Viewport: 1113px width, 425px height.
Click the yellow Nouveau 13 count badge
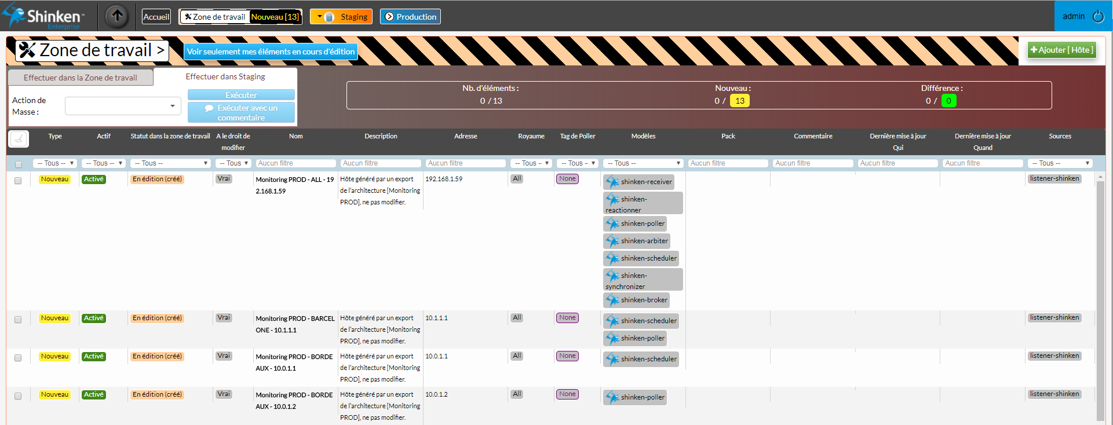click(739, 101)
